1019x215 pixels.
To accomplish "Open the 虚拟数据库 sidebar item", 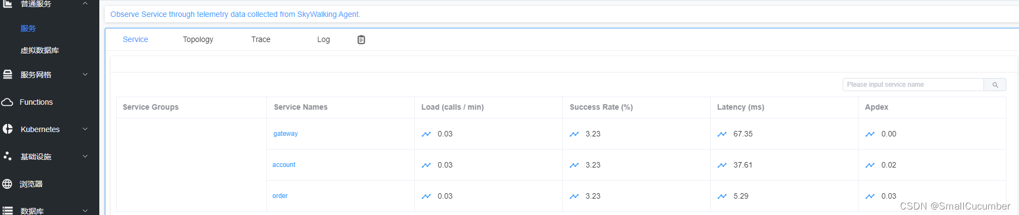I will click(40, 50).
